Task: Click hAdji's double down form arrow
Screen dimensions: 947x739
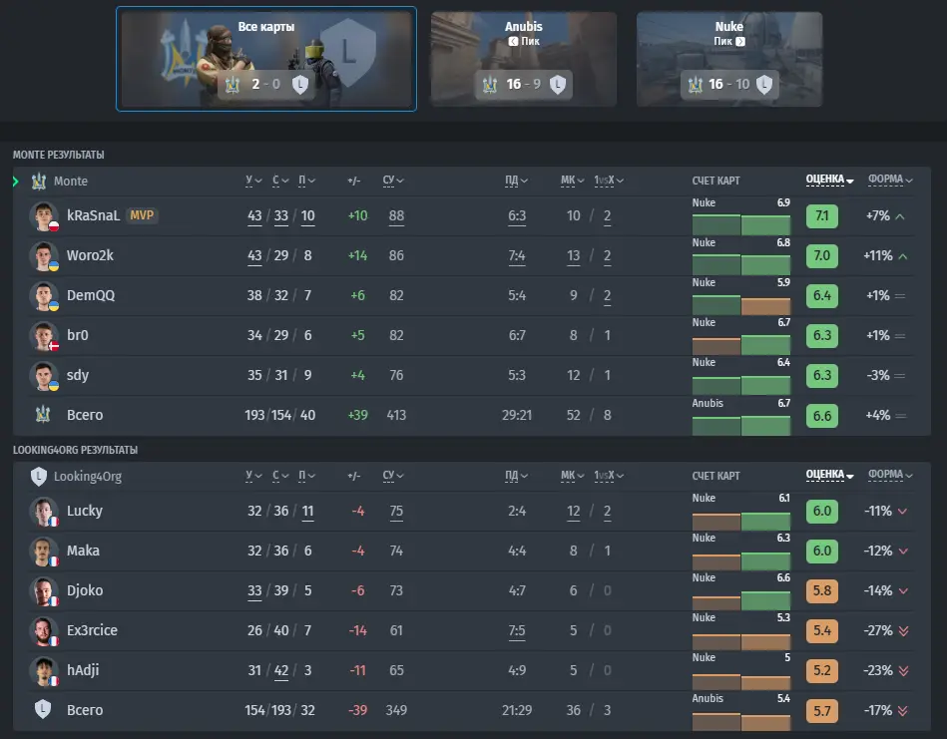Action: [x=903, y=671]
